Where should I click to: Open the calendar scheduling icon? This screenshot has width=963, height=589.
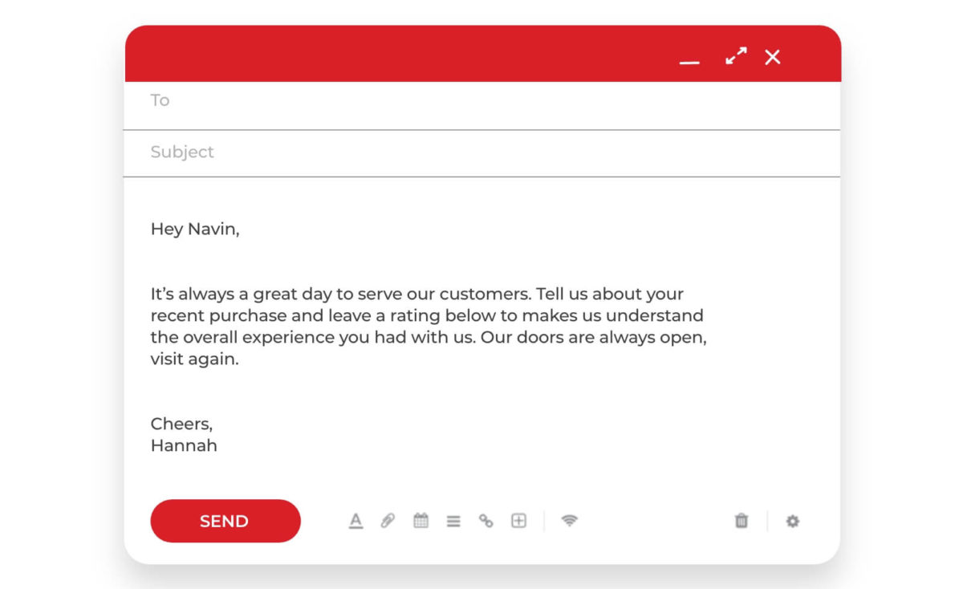click(421, 521)
